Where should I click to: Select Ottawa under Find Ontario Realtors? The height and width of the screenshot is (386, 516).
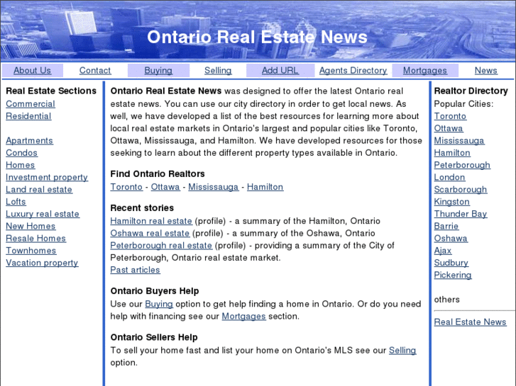[165, 187]
